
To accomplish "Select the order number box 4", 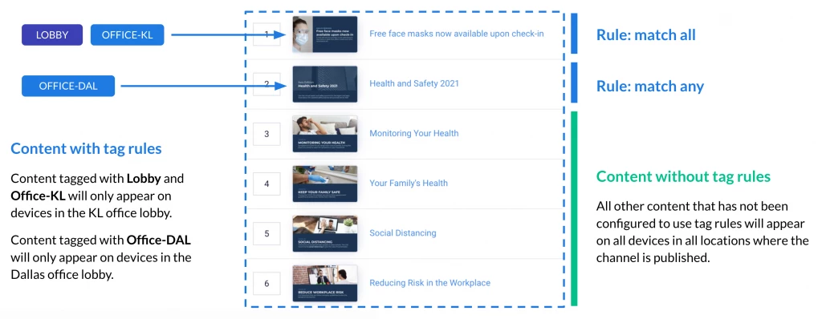I will pos(267,184).
